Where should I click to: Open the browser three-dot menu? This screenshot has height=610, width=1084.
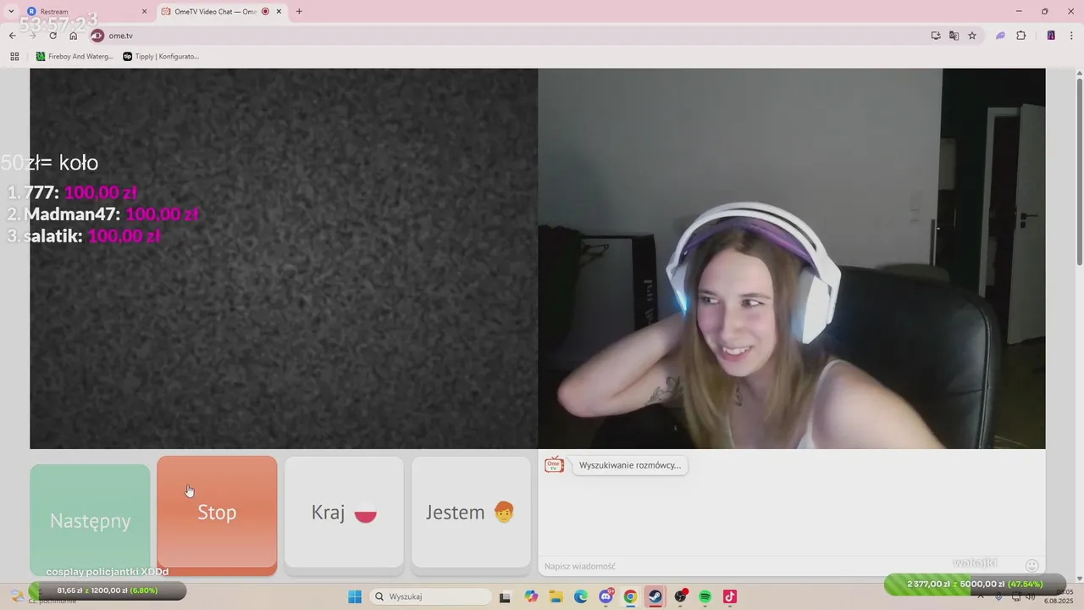pyautogui.click(x=1071, y=36)
